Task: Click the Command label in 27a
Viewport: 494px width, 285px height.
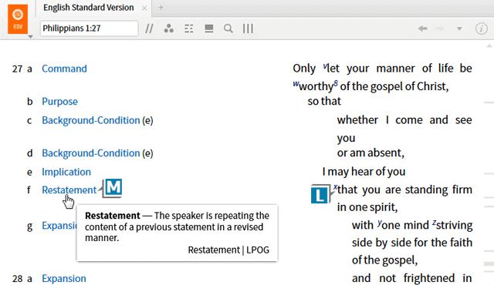Action: point(64,69)
